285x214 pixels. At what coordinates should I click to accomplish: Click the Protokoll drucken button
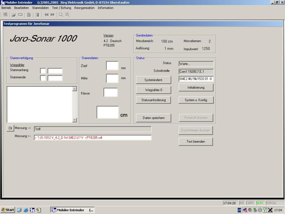[x=196, y=118]
